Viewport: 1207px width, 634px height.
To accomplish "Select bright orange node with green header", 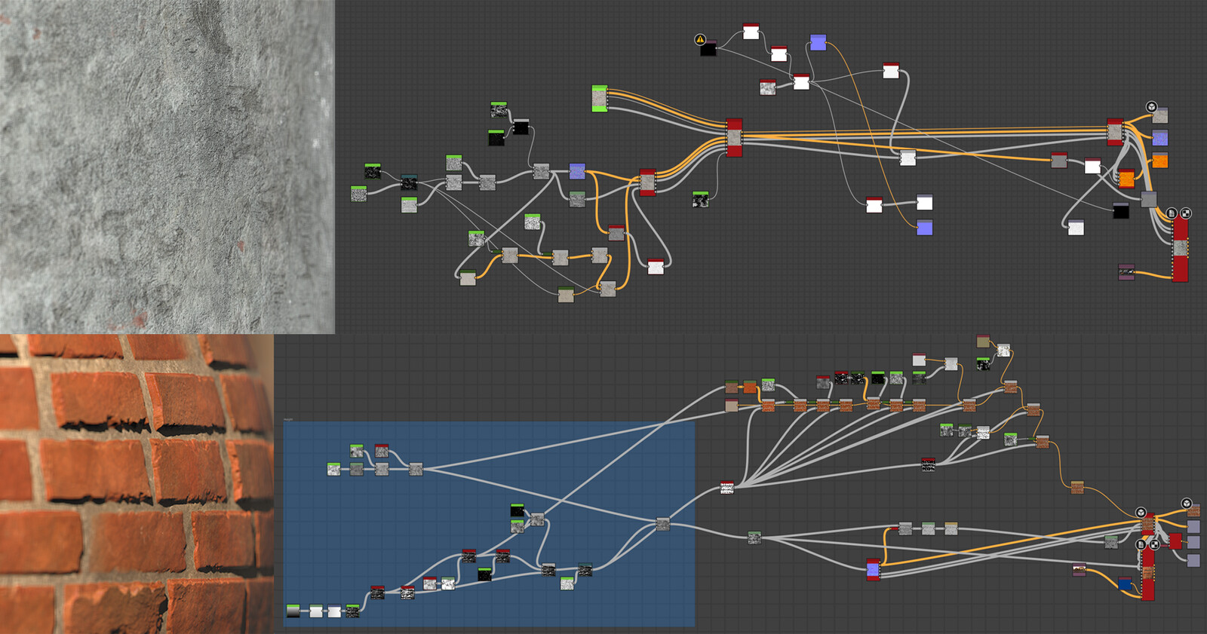I will tap(749, 387).
